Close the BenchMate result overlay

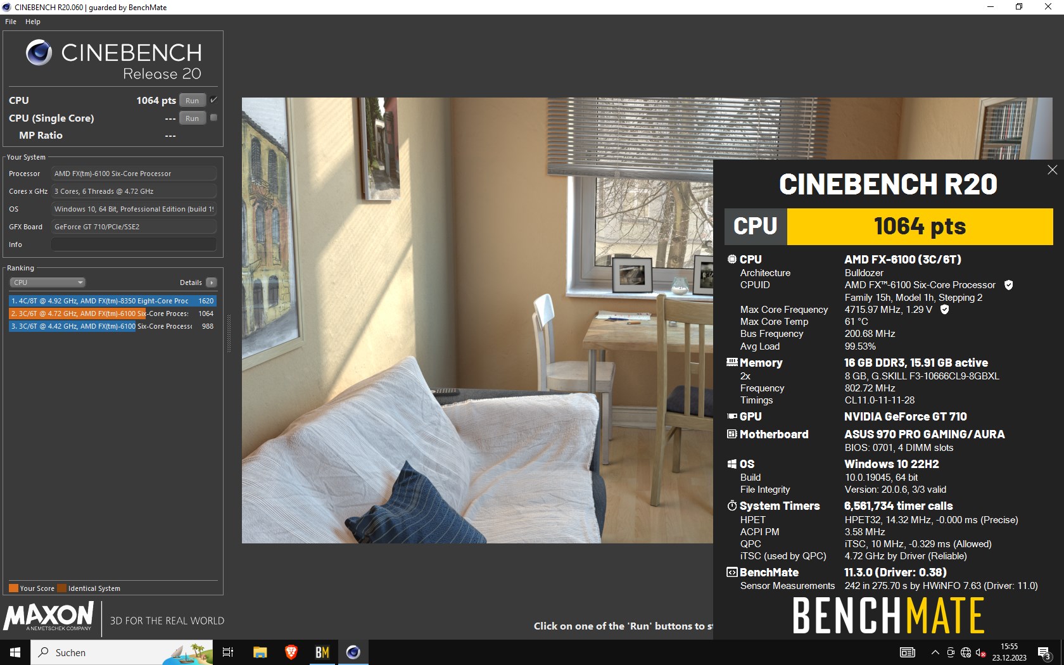(x=1052, y=170)
